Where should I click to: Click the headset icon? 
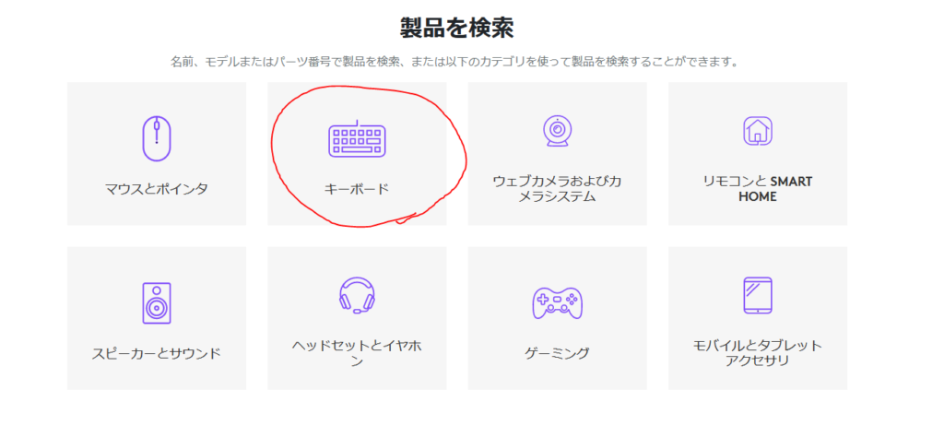coord(357,296)
